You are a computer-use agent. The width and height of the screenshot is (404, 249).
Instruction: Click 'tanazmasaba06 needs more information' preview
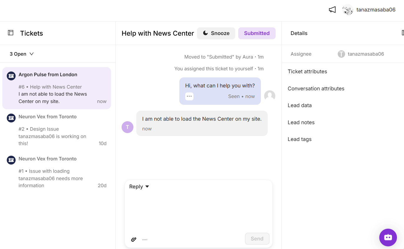(51, 182)
